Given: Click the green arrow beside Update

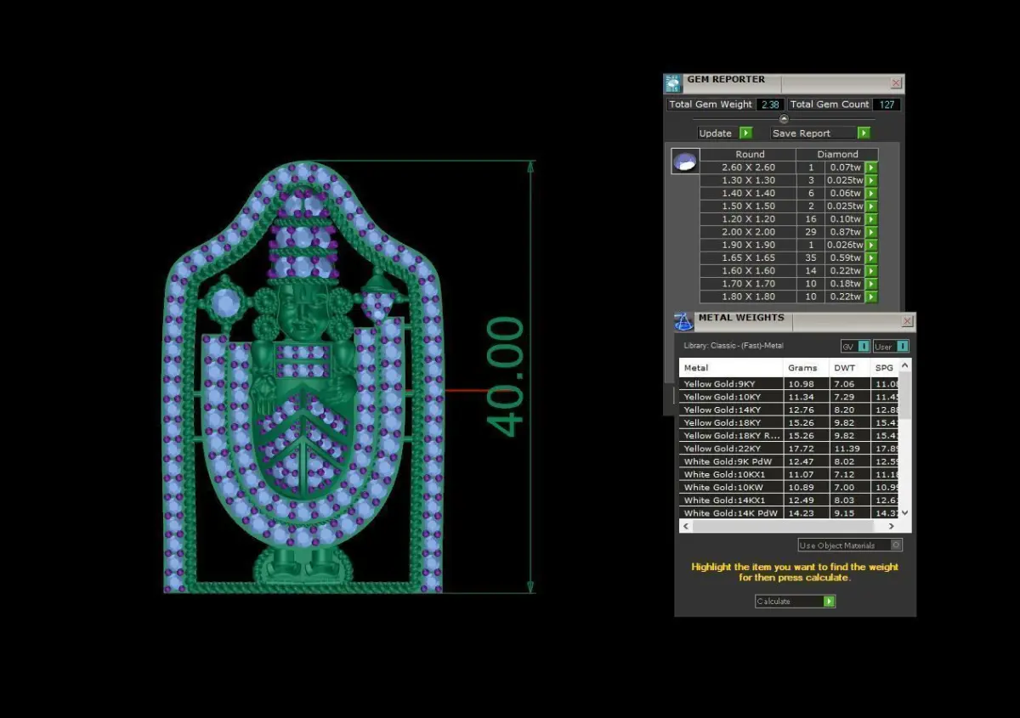Looking at the screenshot, I should click(x=745, y=133).
